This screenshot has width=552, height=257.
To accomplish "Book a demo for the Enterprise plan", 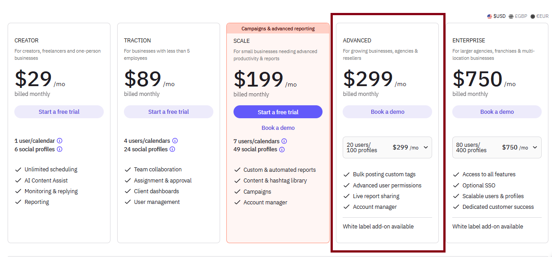I will pos(497,112).
